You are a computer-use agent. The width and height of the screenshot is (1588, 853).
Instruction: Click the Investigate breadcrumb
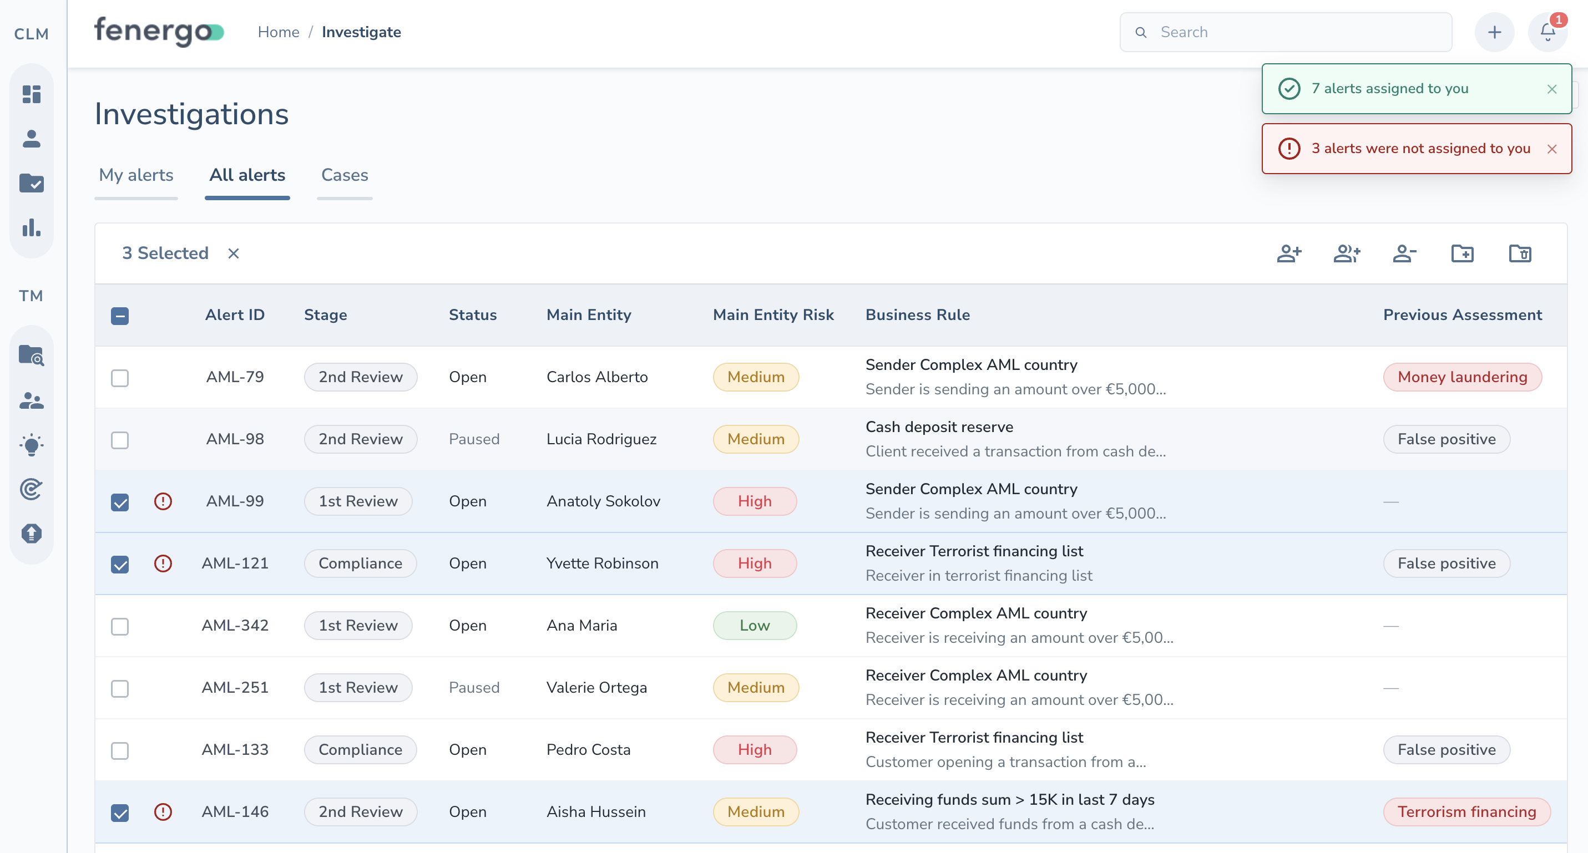[361, 32]
